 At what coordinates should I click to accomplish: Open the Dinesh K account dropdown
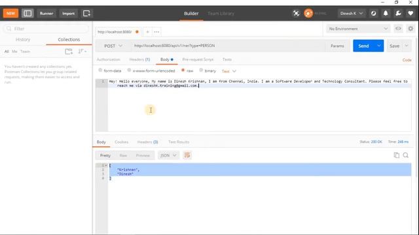tap(352, 13)
